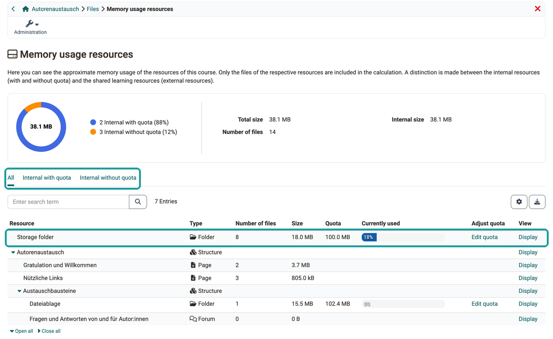Click the home icon in breadcrumb

click(x=25, y=9)
